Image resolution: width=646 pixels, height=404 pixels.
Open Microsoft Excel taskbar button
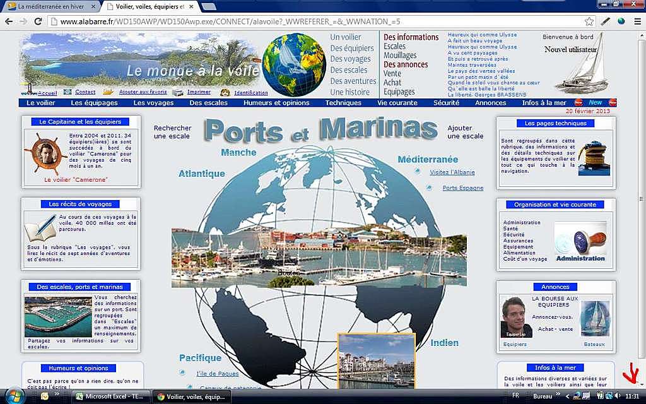110,396
